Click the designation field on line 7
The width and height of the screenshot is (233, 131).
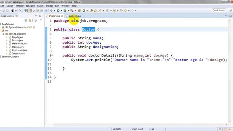(105, 47)
